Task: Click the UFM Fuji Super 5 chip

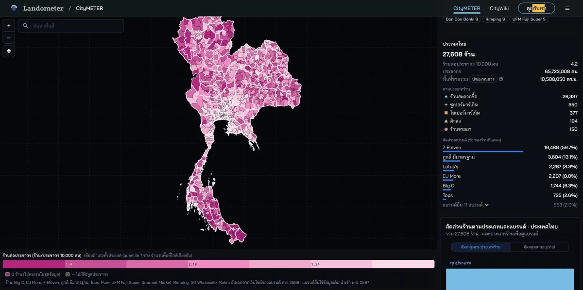Action: (529, 19)
